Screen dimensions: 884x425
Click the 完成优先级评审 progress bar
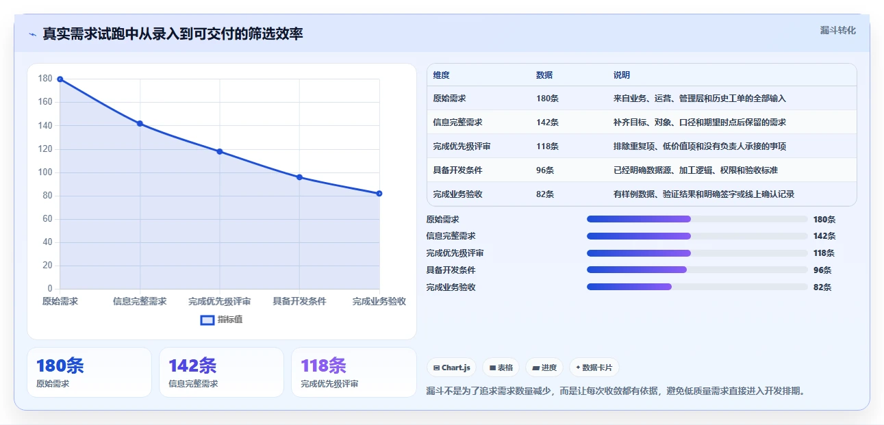click(697, 253)
